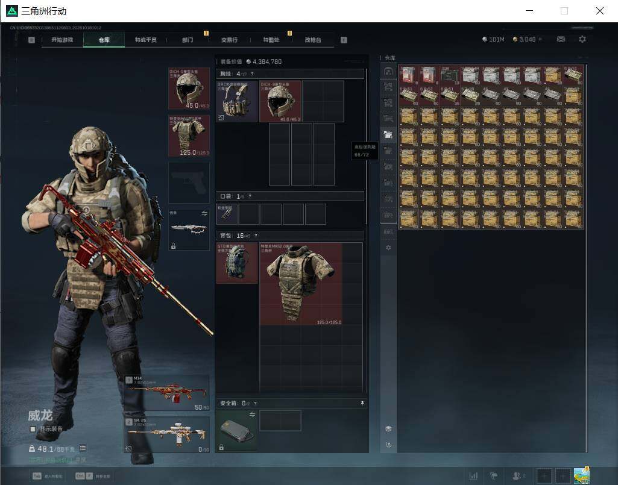Open the 交易行 tab

pyautogui.click(x=229, y=40)
